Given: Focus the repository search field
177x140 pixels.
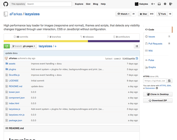Looking at the screenshot, I should pyautogui.click(x=49, y=4).
